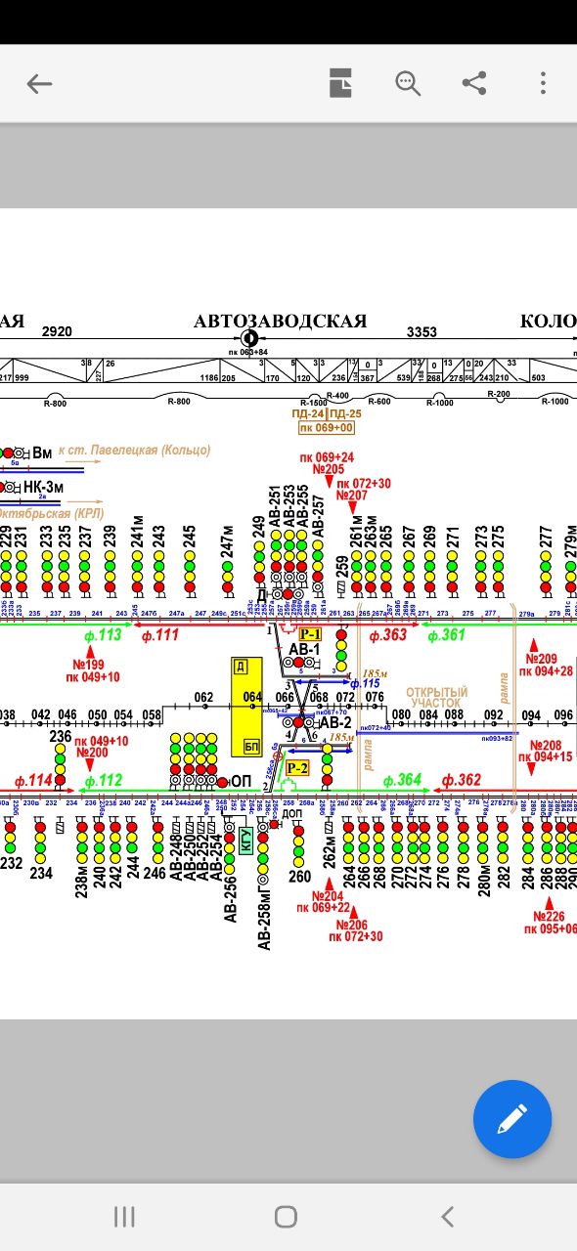Screen dimensions: 577x1251
Task: Tap the share icon
Action: pos(474,83)
